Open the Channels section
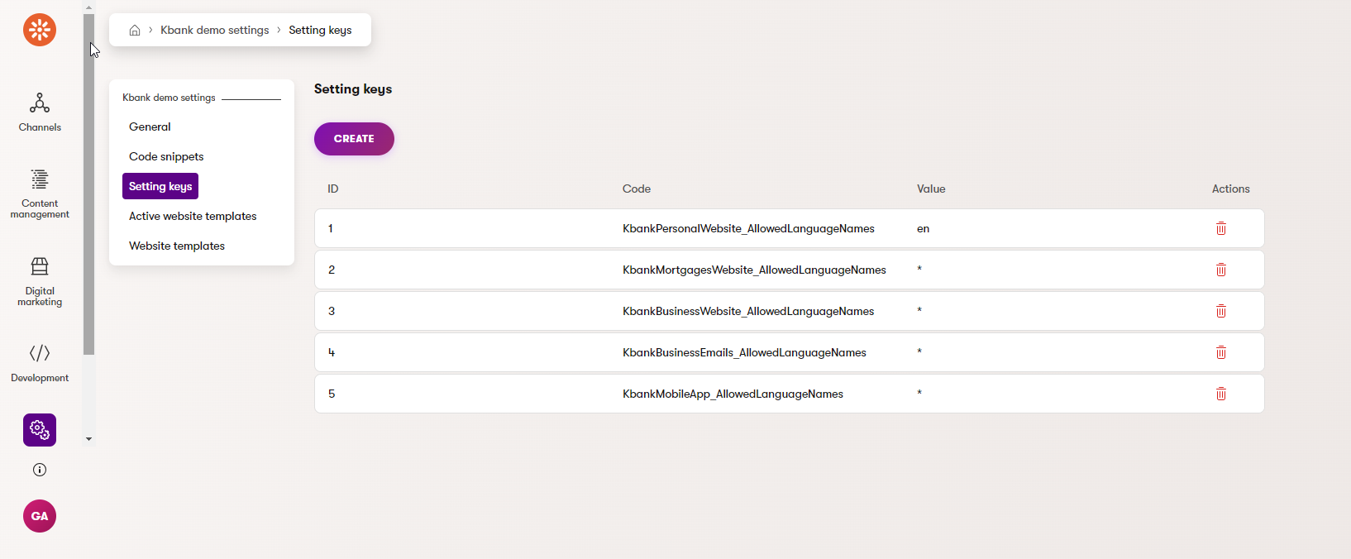This screenshot has width=1351, height=559. (40, 112)
